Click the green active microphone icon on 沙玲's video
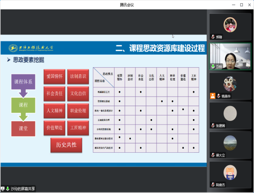The width and height of the screenshot is (254, 193). coord(213,66)
